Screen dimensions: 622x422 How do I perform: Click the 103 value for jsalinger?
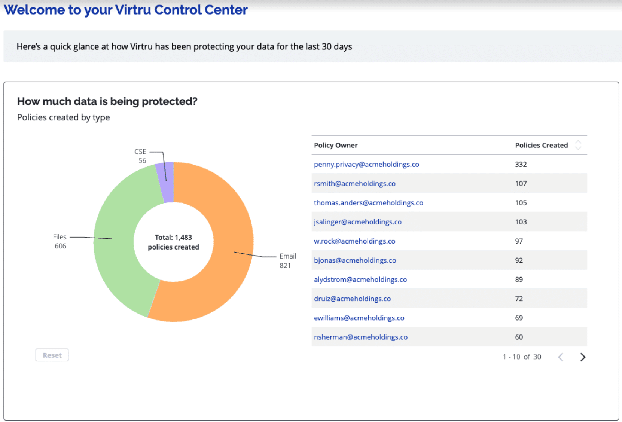click(521, 222)
